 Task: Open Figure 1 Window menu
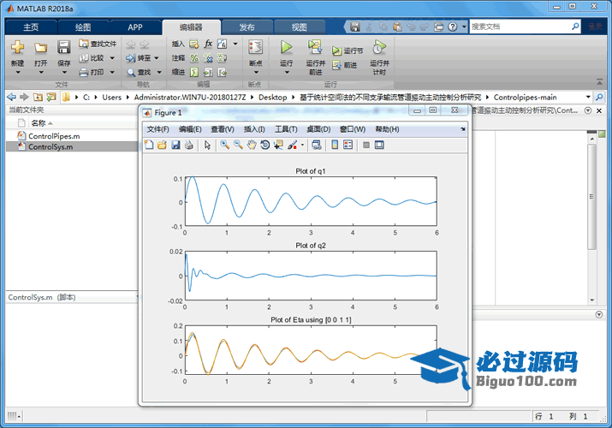pos(353,129)
